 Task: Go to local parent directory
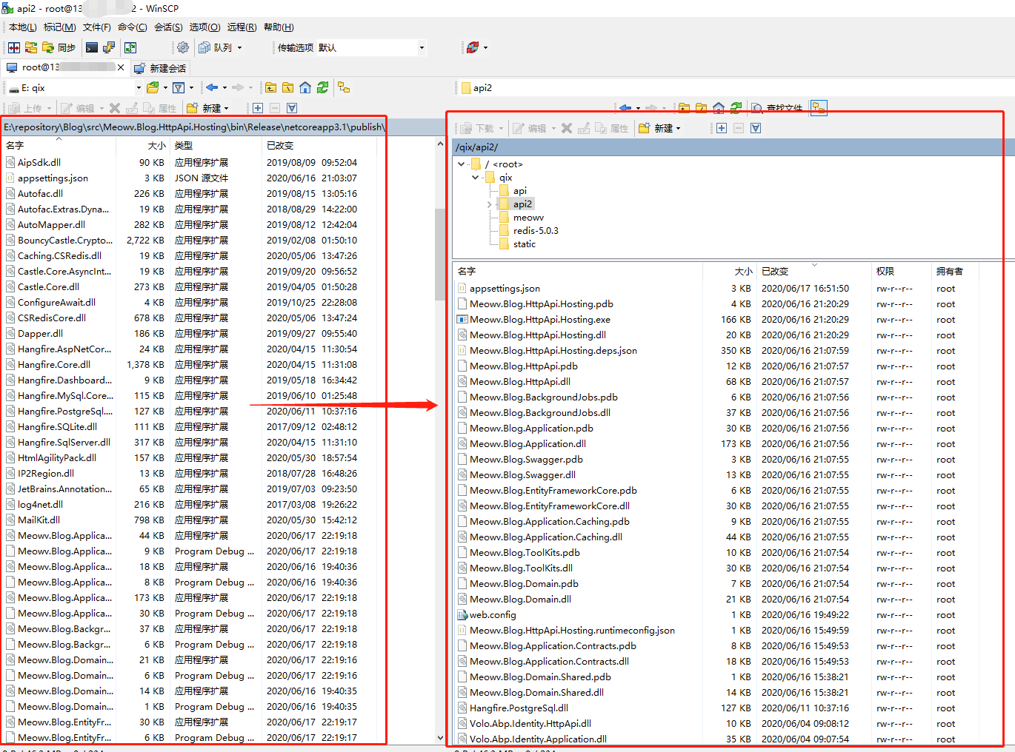point(271,87)
